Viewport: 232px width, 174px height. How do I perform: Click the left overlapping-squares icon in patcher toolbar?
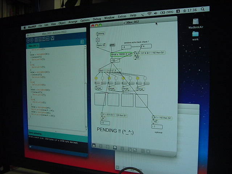click(x=130, y=149)
